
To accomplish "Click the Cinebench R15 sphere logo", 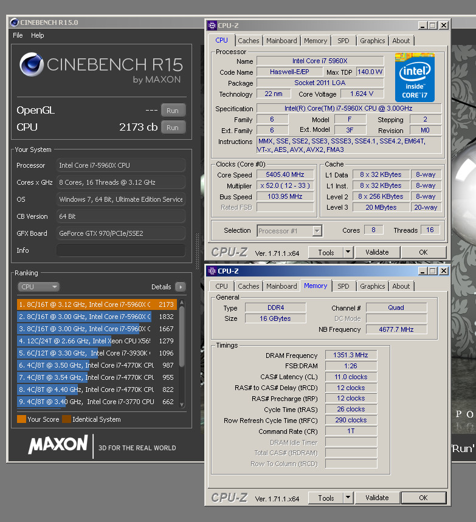I will pyautogui.click(x=32, y=64).
